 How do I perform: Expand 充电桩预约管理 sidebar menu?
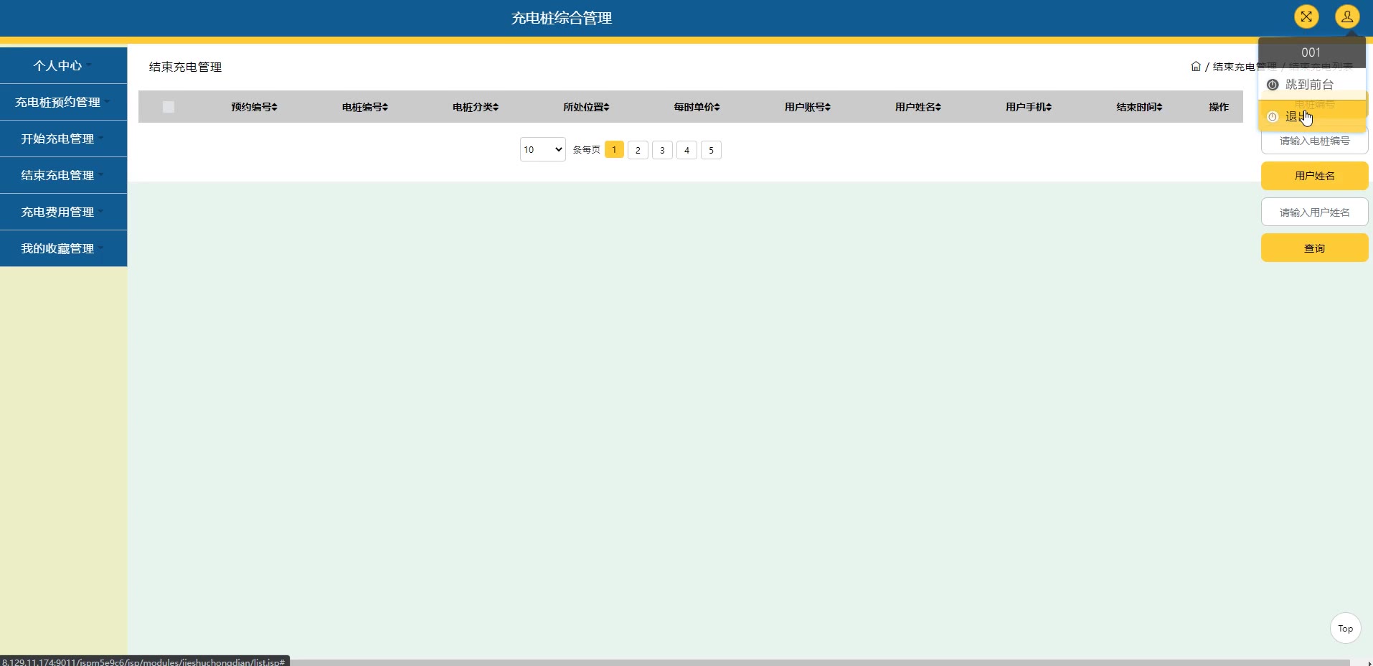click(64, 102)
